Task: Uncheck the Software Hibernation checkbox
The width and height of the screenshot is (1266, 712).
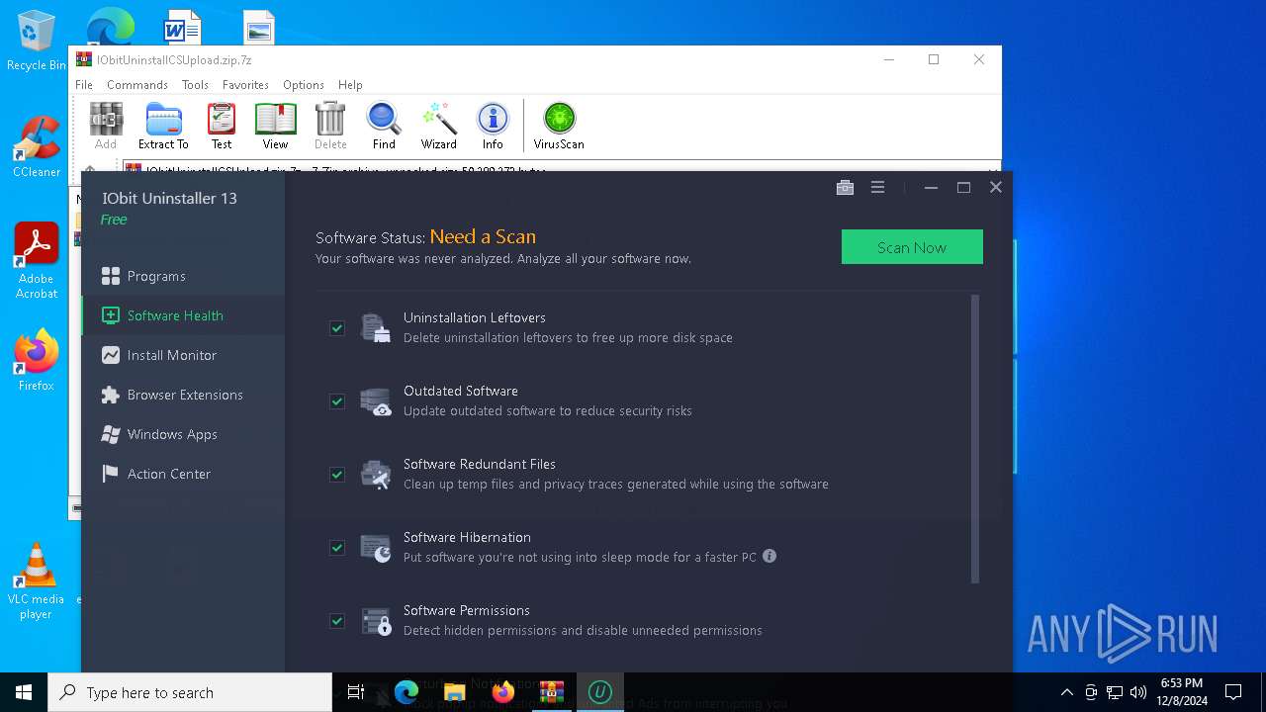Action: (x=337, y=547)
